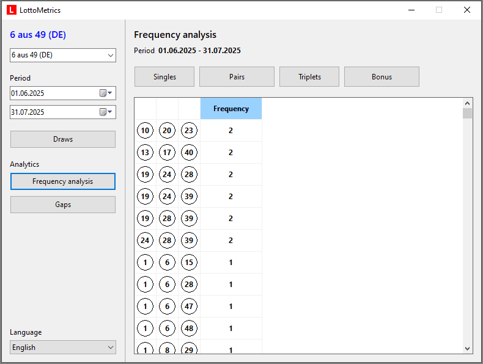Click frequency value 1 for 1-6-15
Screen dimensions: 483x364
(x=230, y=263)
